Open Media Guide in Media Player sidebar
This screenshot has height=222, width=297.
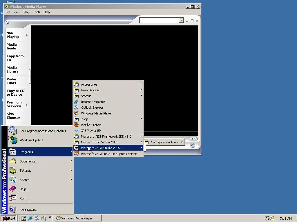tap(12, 46)
